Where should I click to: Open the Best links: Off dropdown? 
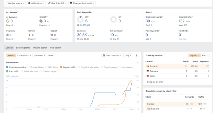[x=57, y=3]
